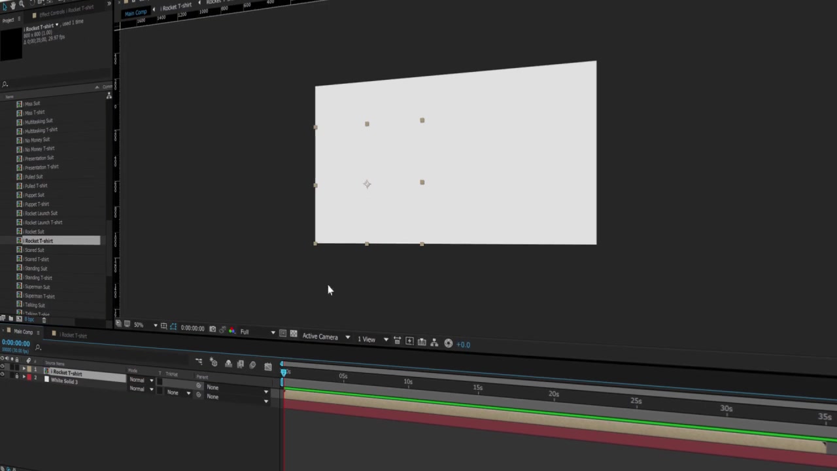Open the Graph Editor icon

pos(268,366)
